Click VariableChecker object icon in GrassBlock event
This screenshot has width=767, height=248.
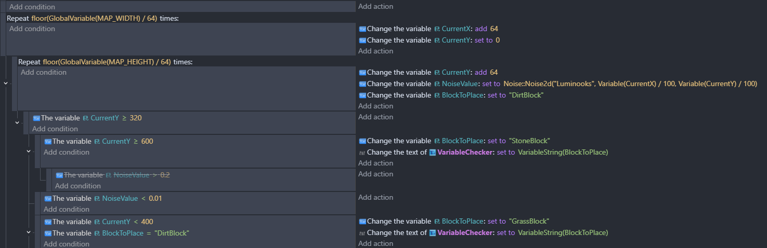click(x=432, y=233)
